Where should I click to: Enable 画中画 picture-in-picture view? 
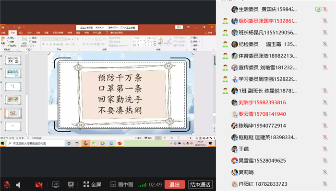click(122, 184)
